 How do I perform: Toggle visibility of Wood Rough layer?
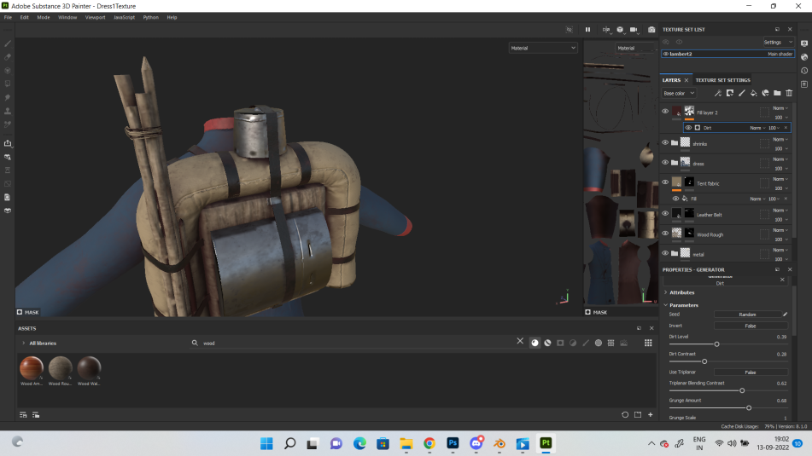(665, 233)
